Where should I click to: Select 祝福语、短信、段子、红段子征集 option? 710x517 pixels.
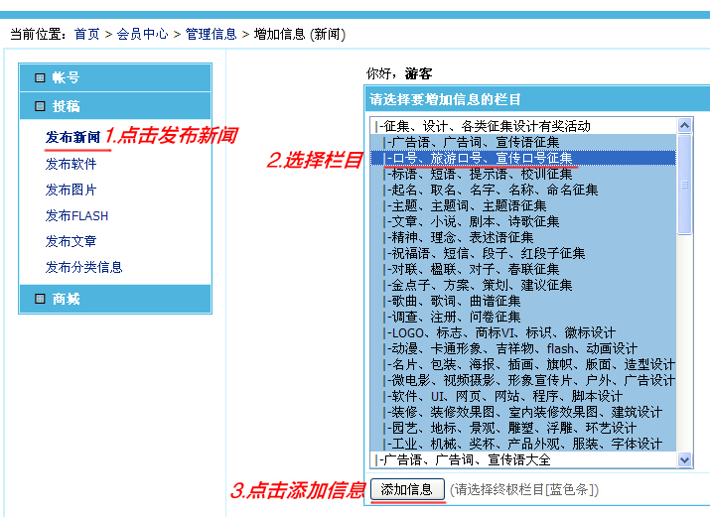(523, 253)
